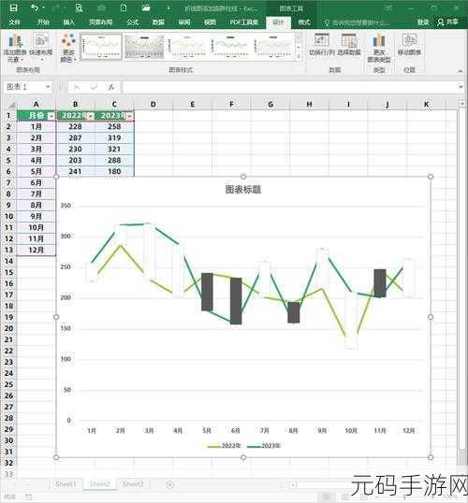Open the Name Box dropdown showing 图表 1
Viewport: 468px width, 503px height.
48,87
